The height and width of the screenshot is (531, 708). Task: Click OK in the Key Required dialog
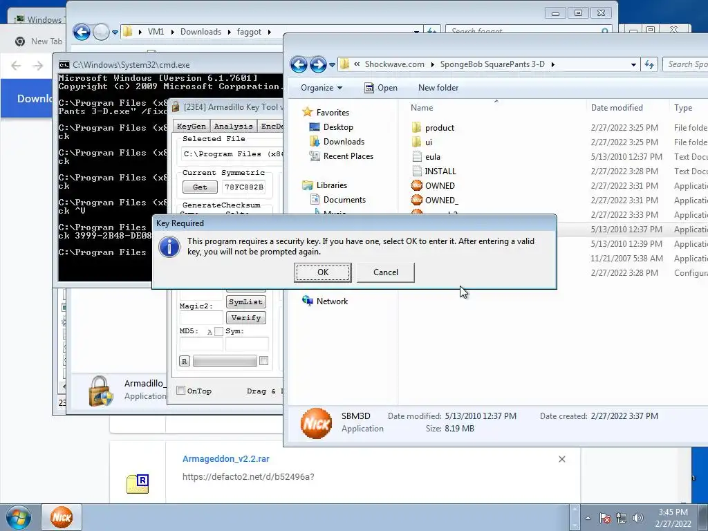[322, 272]
